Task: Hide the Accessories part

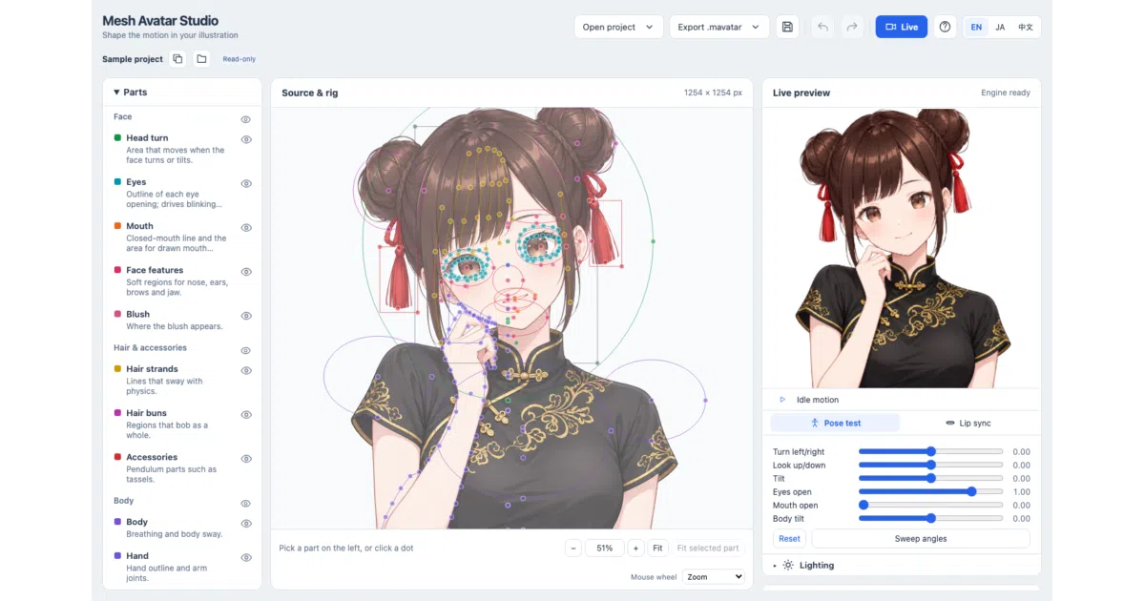Action: click(245, 459)
